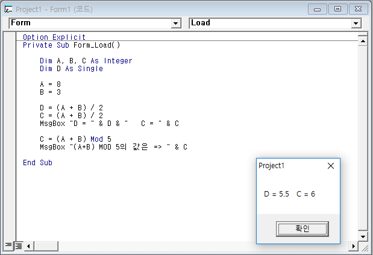The height and width of the screenshot is (255, 373).
Task: Click the margin indicator bar beside code
Action: 10,136
